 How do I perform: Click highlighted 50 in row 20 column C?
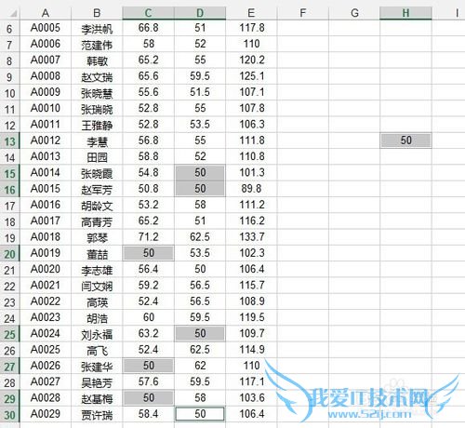tap(149, 253)
